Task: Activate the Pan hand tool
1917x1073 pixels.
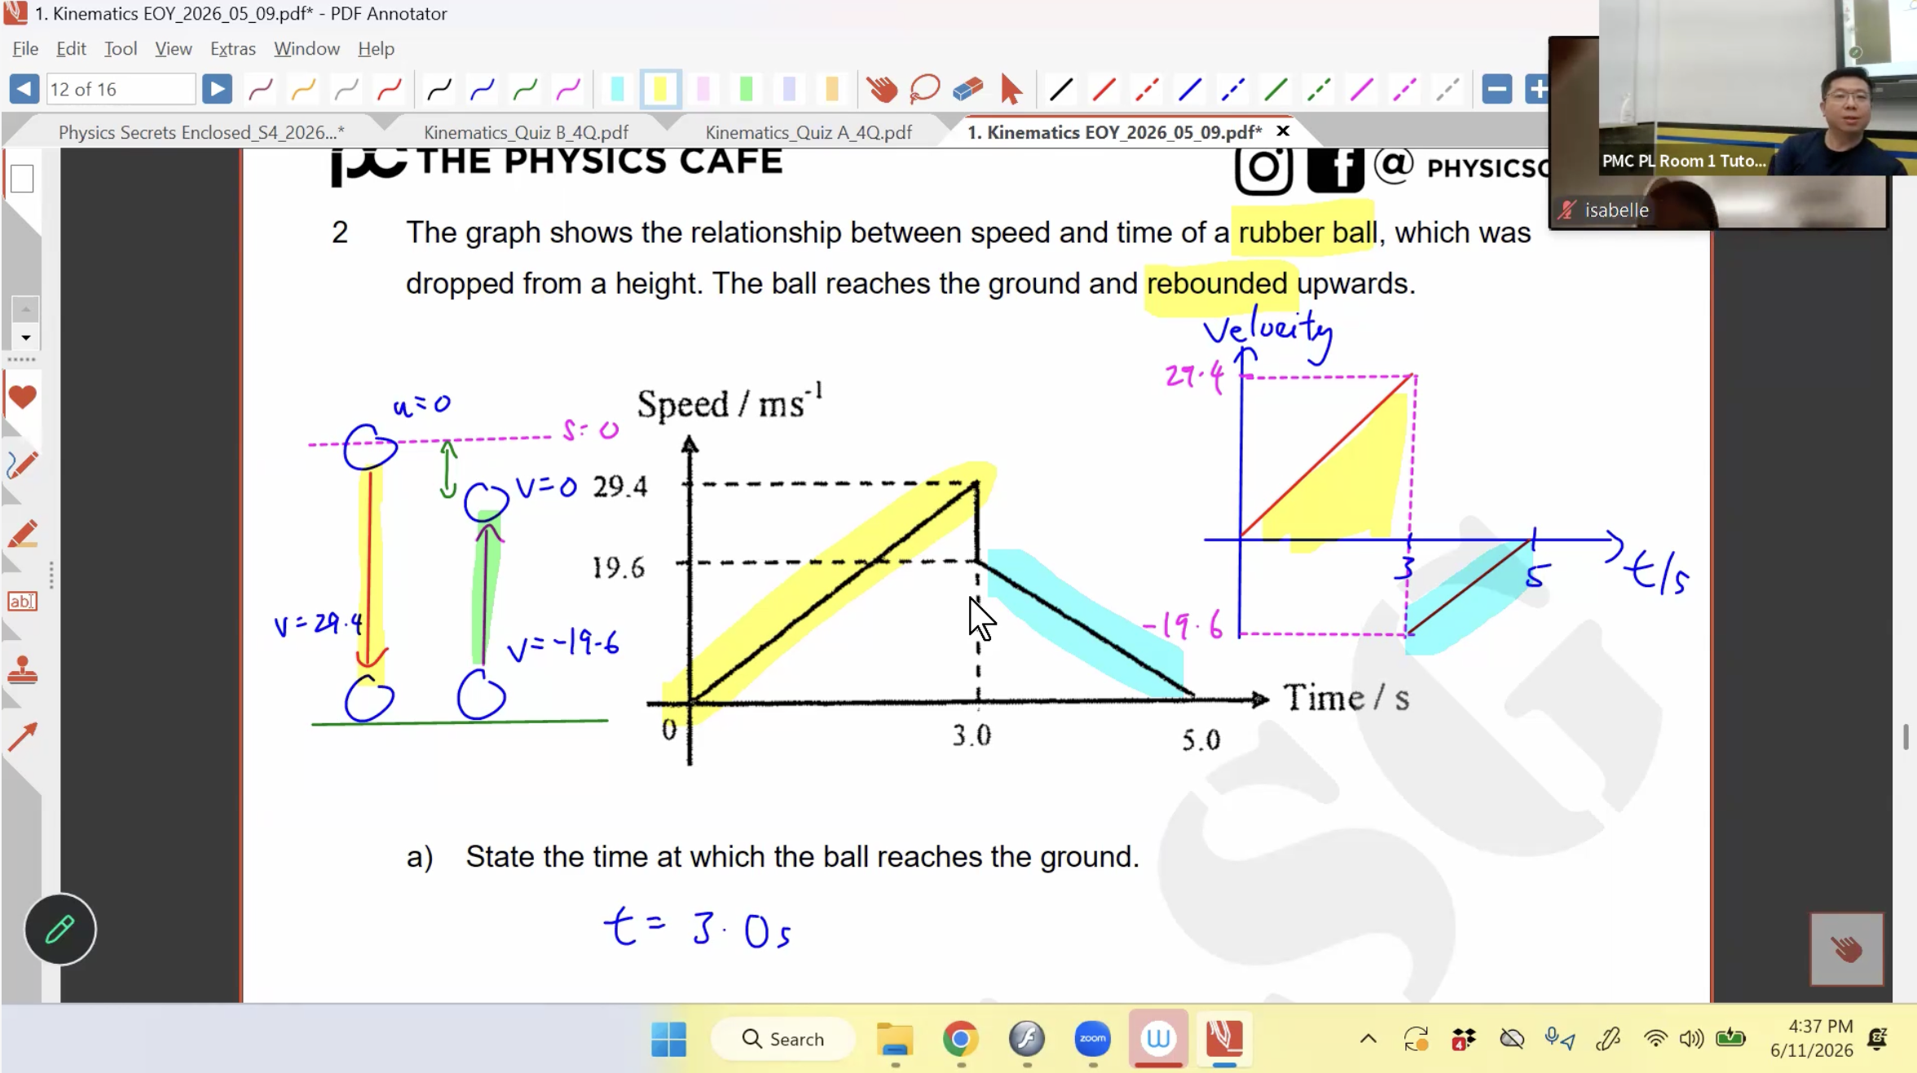Action: pos(881,89)
